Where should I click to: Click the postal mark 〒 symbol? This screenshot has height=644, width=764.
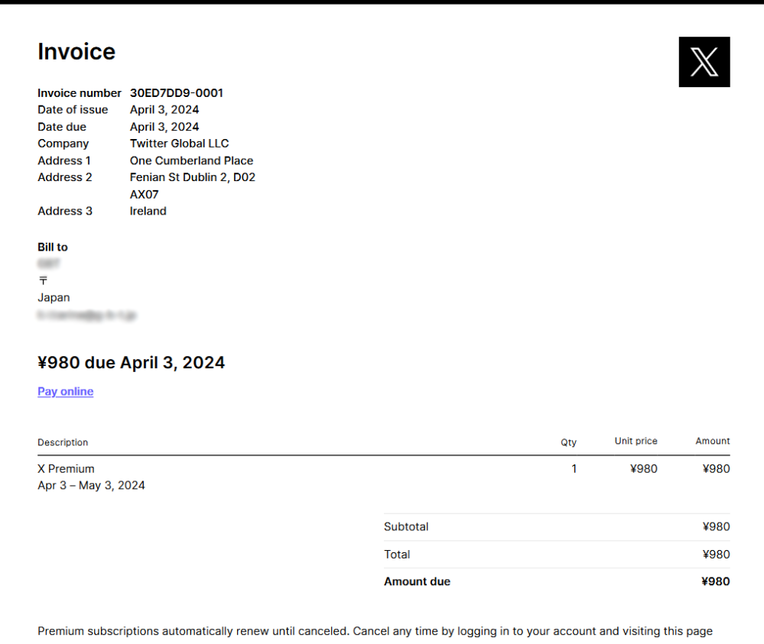(x=43, y=280)
